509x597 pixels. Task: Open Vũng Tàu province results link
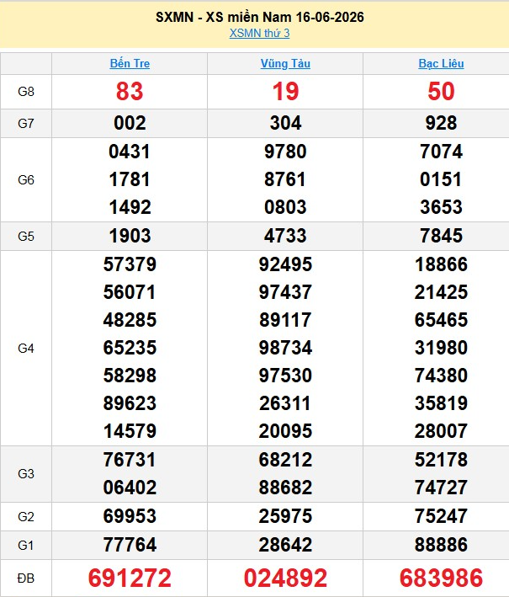tap(285, 63)
